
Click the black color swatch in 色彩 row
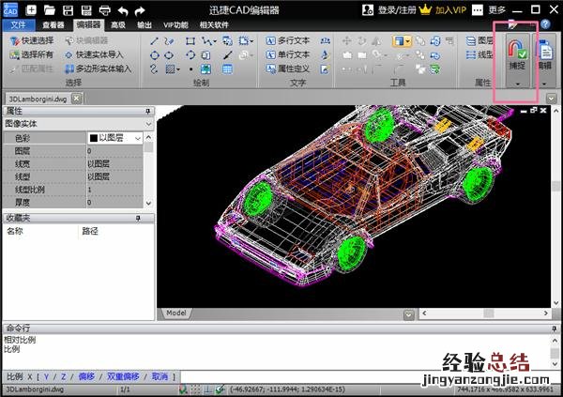[x=94, y=138]
